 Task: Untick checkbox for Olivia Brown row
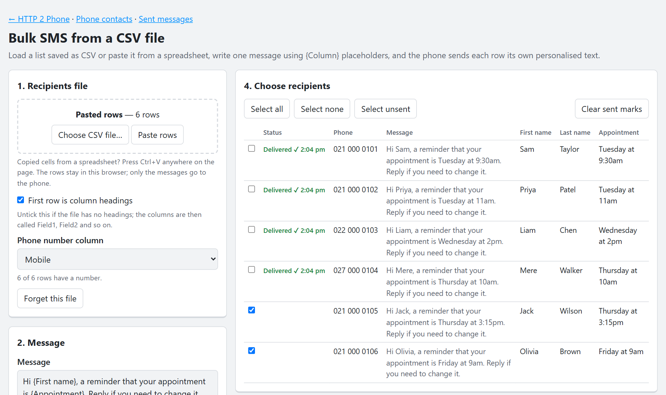(x=251, y=351)
